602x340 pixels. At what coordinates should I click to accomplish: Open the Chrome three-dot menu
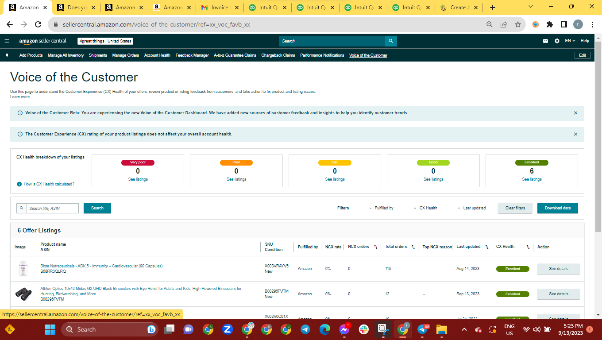tap(592, 25)
